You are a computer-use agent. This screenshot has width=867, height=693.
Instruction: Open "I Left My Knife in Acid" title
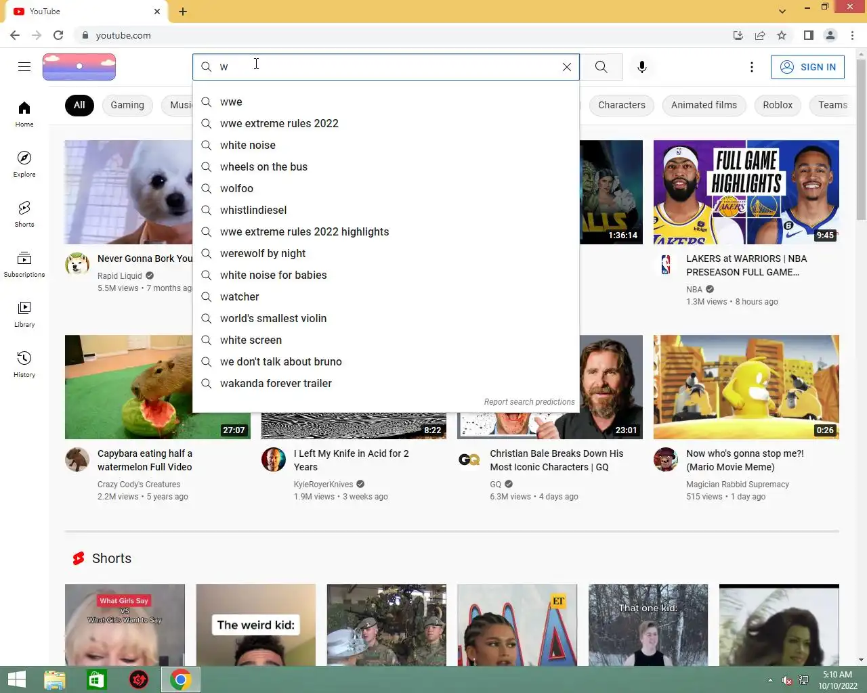click(x=352, y=460)
